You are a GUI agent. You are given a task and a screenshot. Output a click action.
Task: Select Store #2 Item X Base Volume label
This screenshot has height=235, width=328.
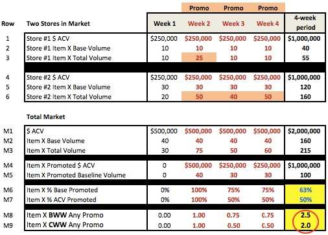tap(68, 87)
